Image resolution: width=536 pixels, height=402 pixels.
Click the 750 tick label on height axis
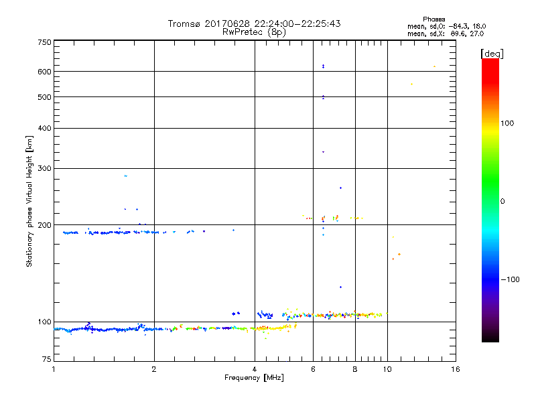coord(44,42)
